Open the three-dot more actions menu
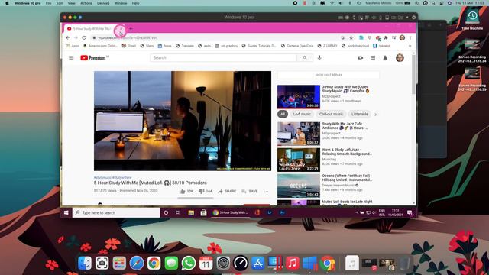 266,192
